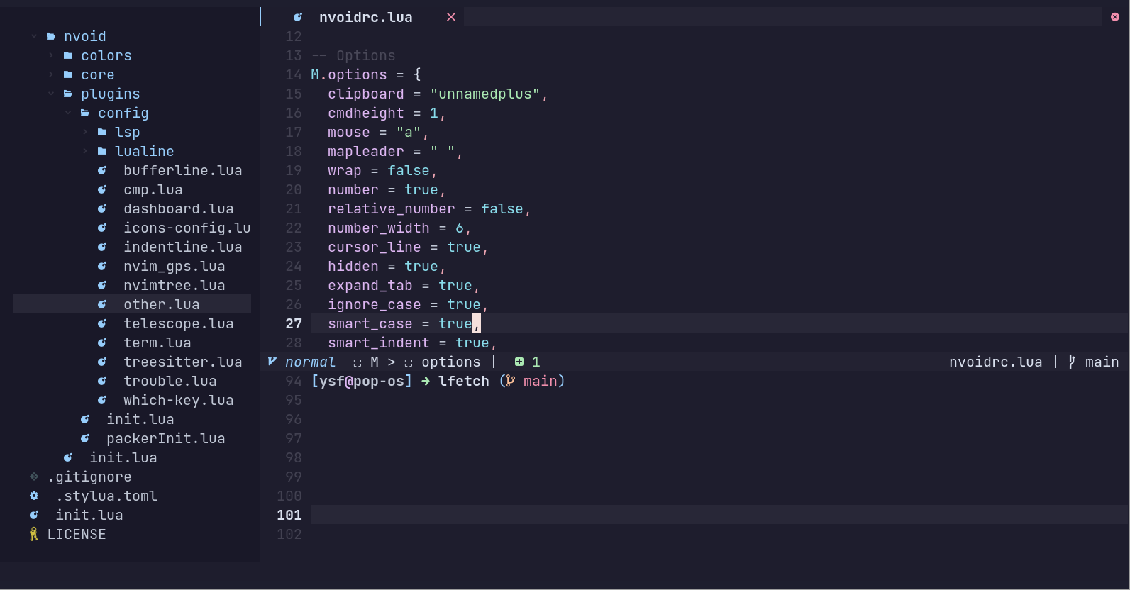Click the license key icon beside LICENSE

click(33, 534)
